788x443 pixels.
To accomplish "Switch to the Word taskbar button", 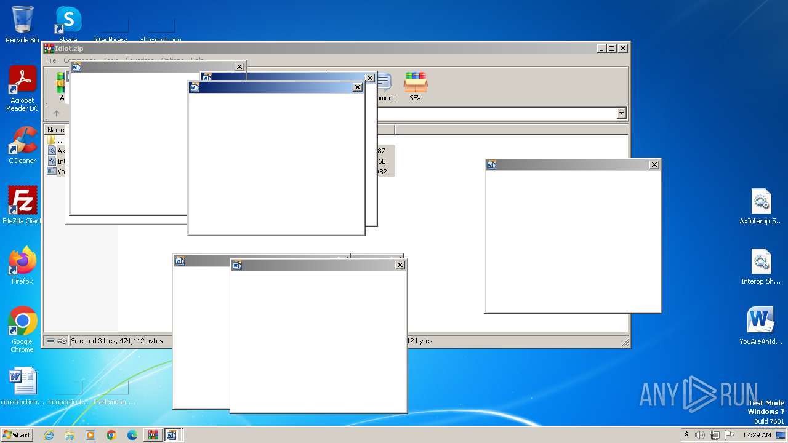I will 172,435.
